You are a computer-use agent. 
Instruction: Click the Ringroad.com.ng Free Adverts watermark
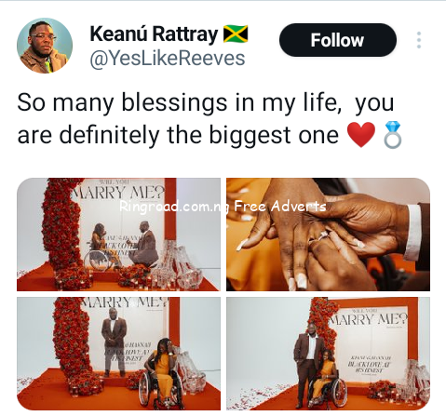click(x=223, y=207)
